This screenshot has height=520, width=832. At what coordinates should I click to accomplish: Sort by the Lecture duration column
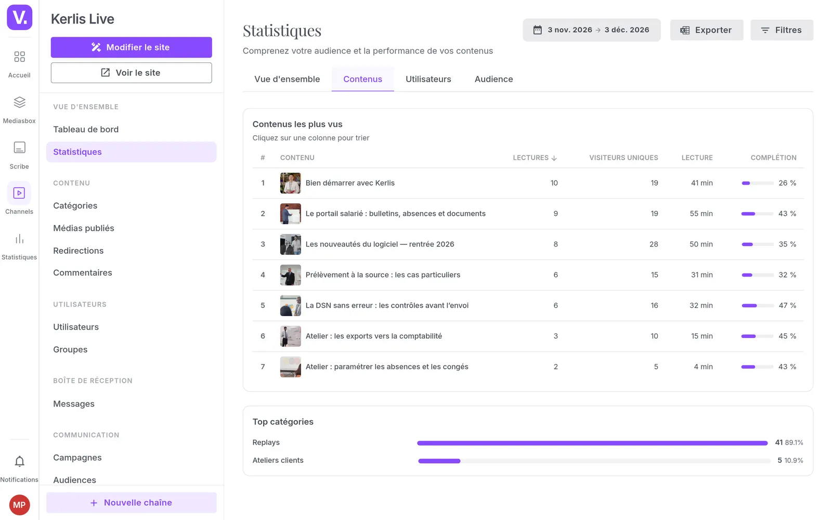tap(697, 158)
